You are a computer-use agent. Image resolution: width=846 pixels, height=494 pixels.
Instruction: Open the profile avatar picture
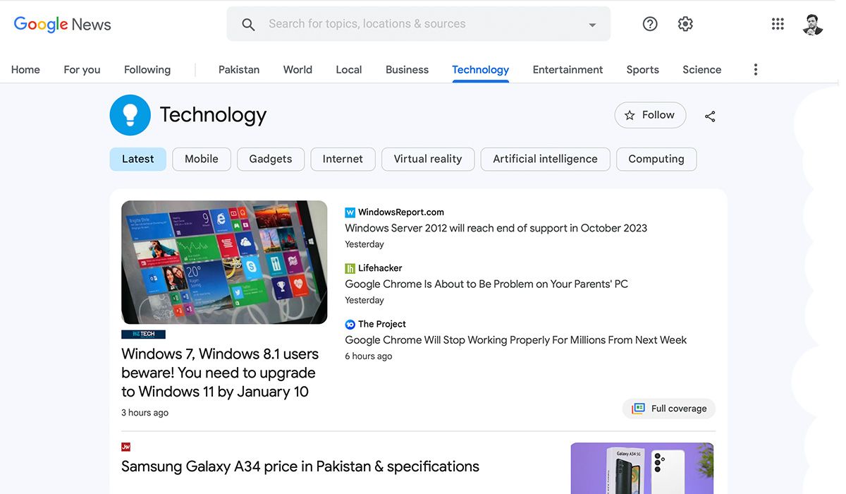[x=813, y=24]
